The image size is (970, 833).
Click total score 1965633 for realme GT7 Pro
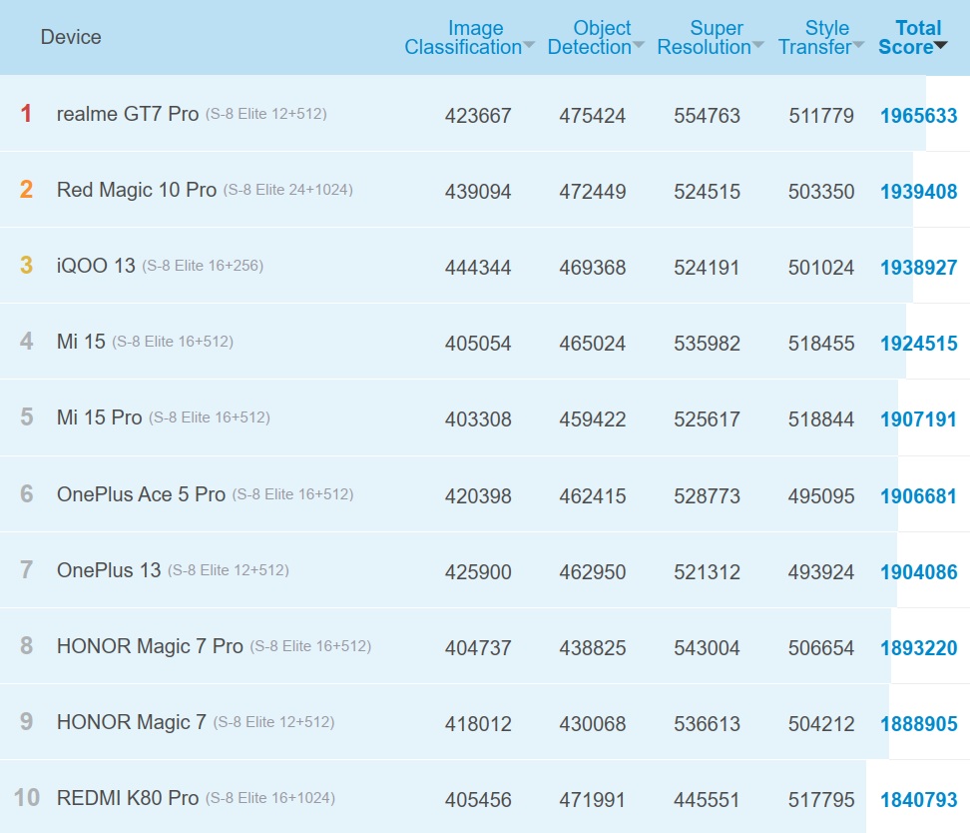click(918, 116)
